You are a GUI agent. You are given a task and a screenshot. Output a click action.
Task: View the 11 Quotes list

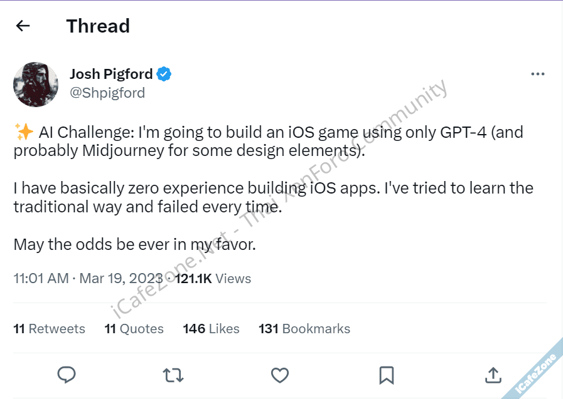click(x=134, y=328)
